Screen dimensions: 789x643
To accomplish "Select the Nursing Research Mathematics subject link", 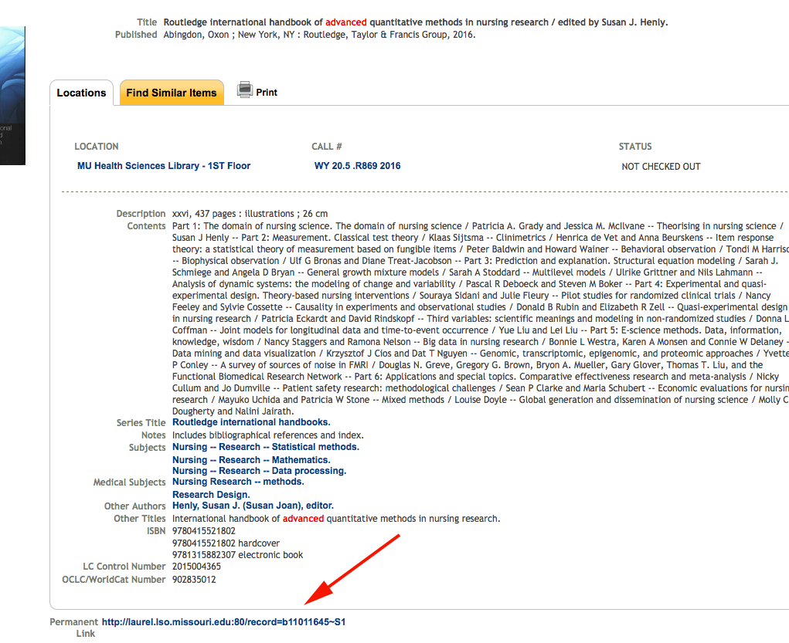I will pos(250,459).
